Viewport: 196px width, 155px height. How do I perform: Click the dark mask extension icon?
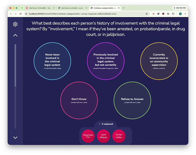click(x=158, y=14)
